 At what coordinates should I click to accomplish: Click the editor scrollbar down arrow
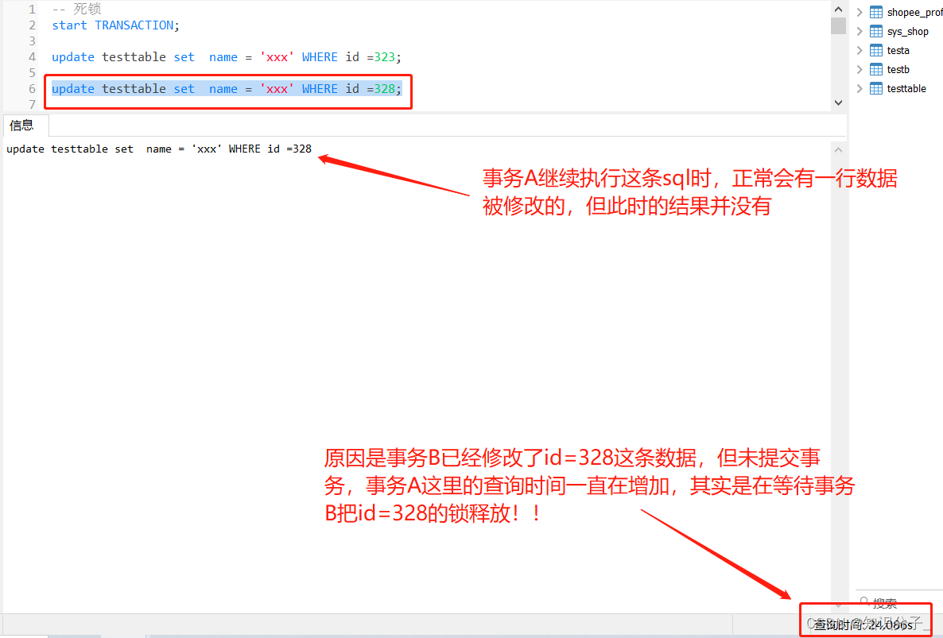pyautogui.click(x=838, y=102)
